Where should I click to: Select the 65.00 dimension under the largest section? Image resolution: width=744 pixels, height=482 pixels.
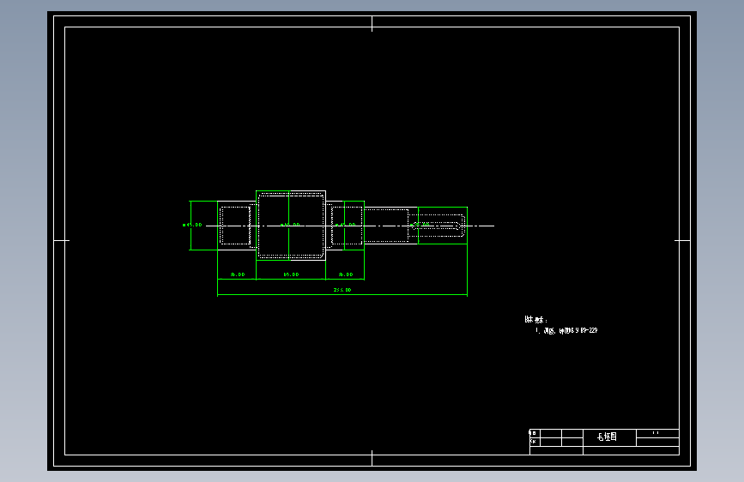tap(292, 274)
